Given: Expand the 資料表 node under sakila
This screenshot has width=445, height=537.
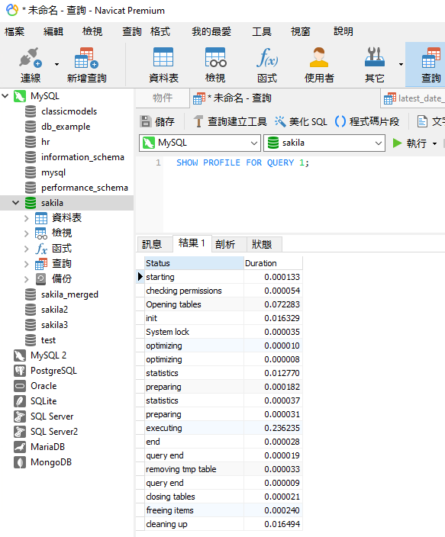Looking at the screenshot, I should tap(27, 218).
